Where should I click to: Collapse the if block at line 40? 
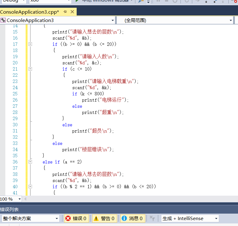(x=30, y=187)
